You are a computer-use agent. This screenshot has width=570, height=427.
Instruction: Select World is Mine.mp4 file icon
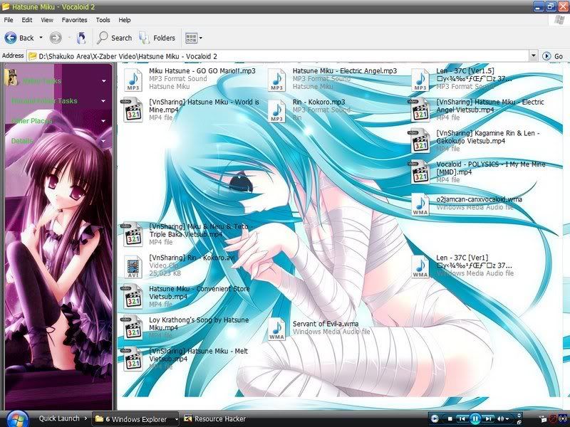(133, 110)
